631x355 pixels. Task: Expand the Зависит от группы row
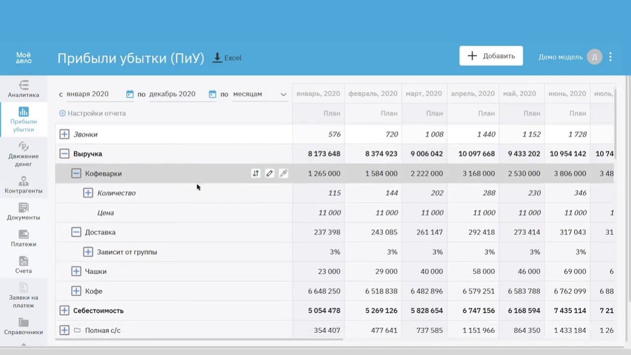point(88,252)
